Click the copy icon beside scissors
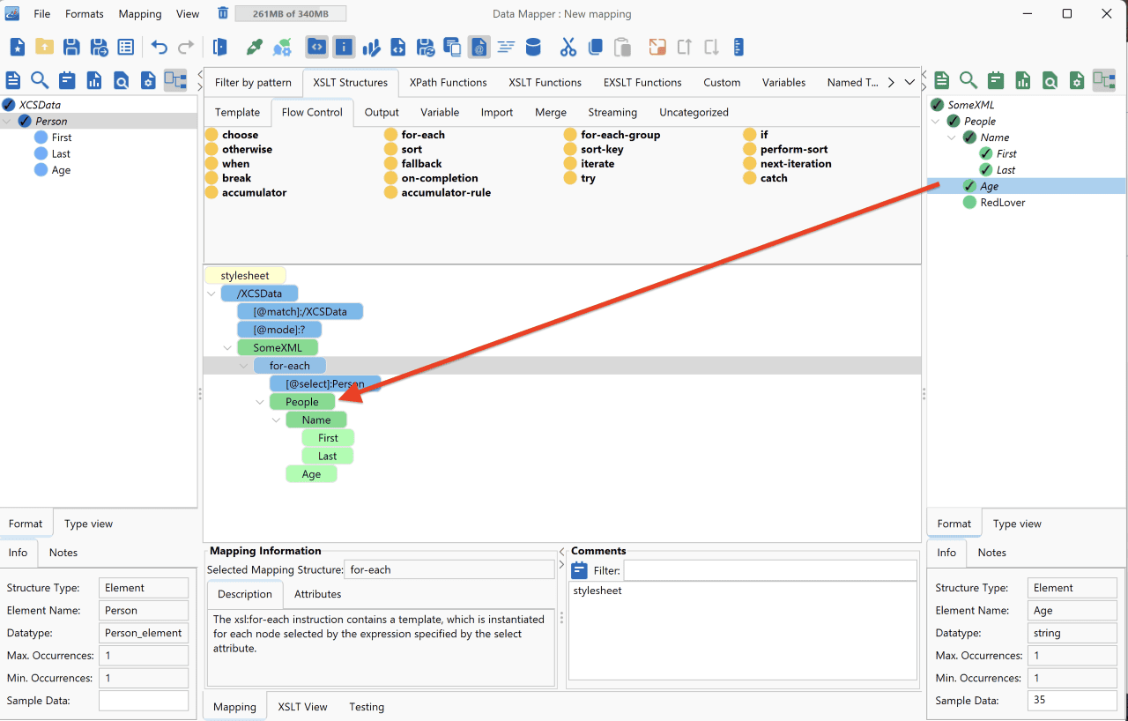The width and height of the screenshot is (1128, 721). click(x=596, y=47)
